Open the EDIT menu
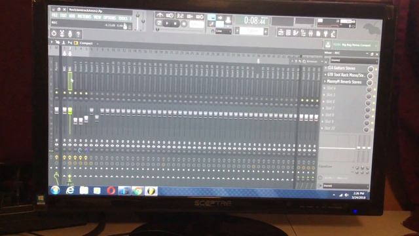Screen dimensions: 419x236 (63, 16)
